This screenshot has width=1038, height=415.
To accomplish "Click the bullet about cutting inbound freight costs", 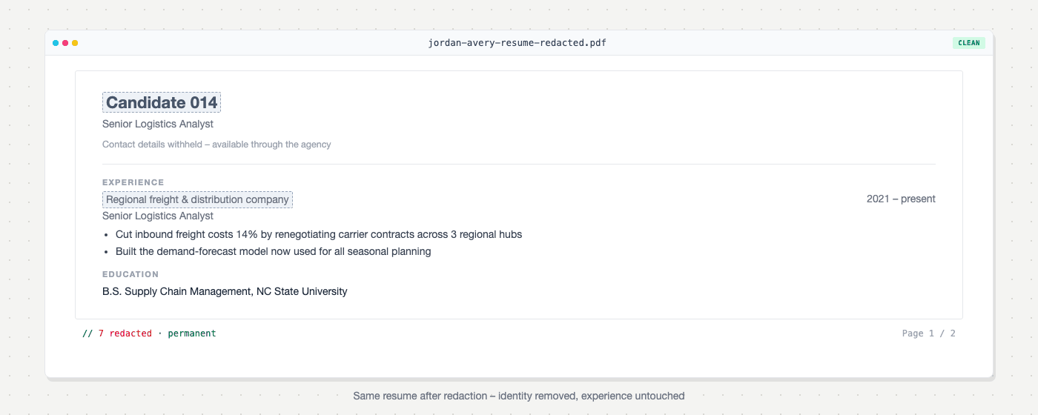I will click(x=319, y=234).
